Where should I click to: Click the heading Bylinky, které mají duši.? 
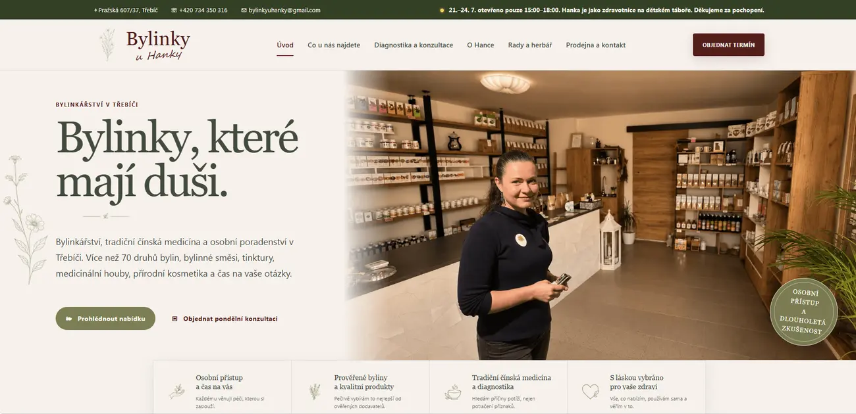pyautogui.click(x=177, y=158)
